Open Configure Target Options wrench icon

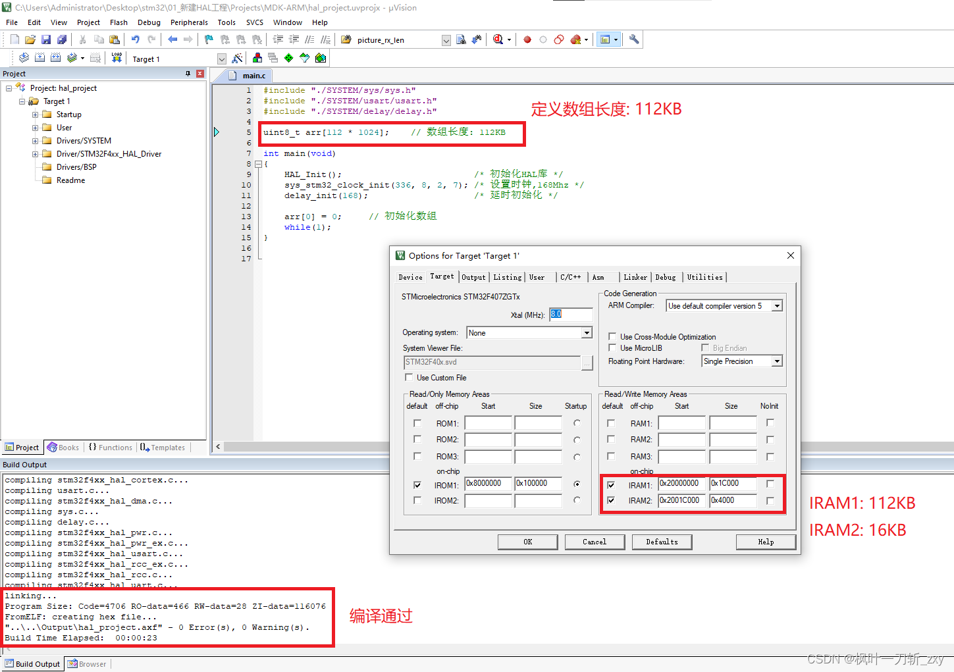pos(633,39)
